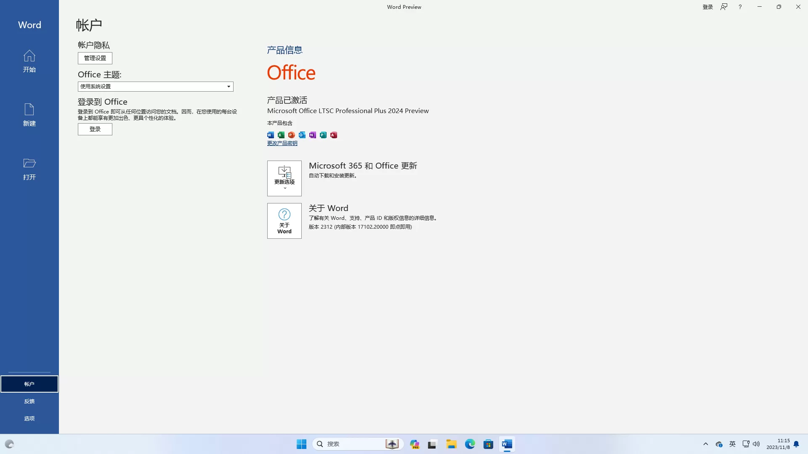Select the Publisher product icon

[x=323, y=135]
